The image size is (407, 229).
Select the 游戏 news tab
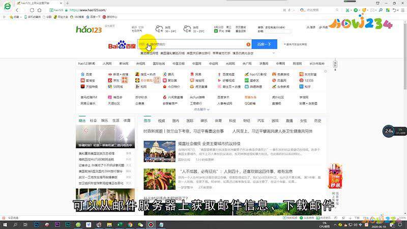point(275,121)
